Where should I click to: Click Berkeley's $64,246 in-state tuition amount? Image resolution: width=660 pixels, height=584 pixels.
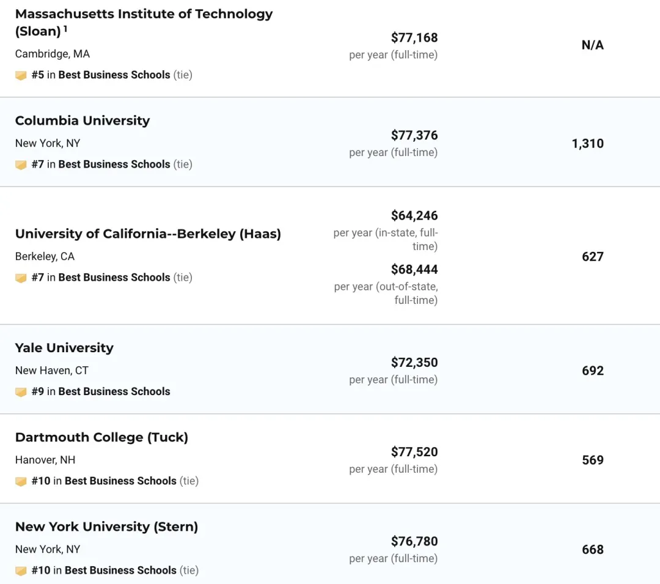(414, 215)
